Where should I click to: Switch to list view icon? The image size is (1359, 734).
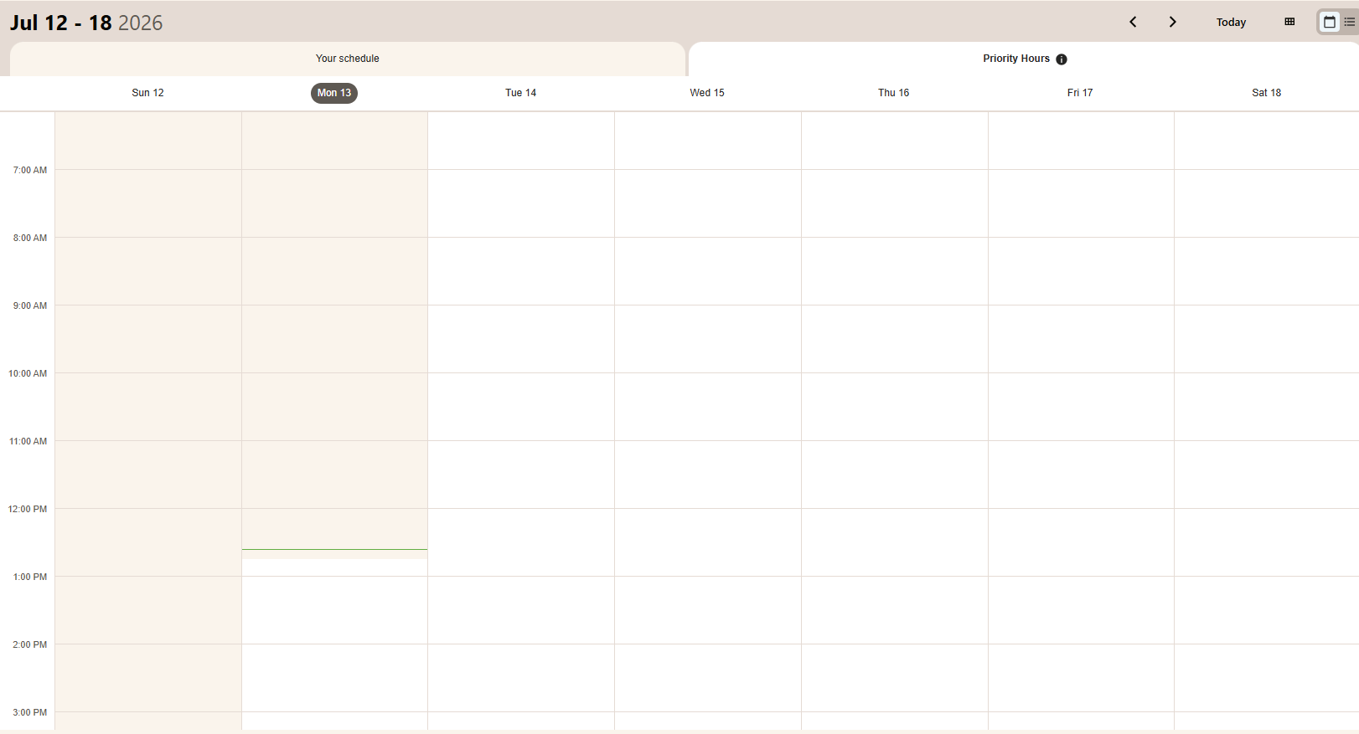(1349, 23)
